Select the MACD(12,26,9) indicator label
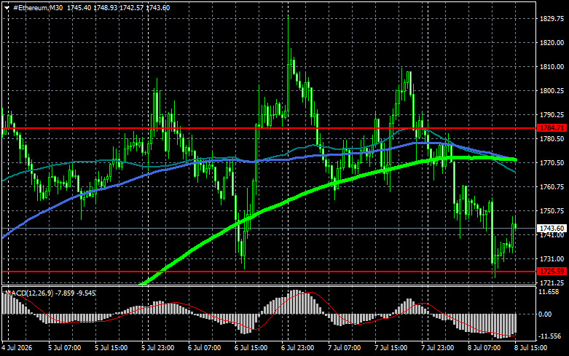569x356 pixels. tap(30, 293)
